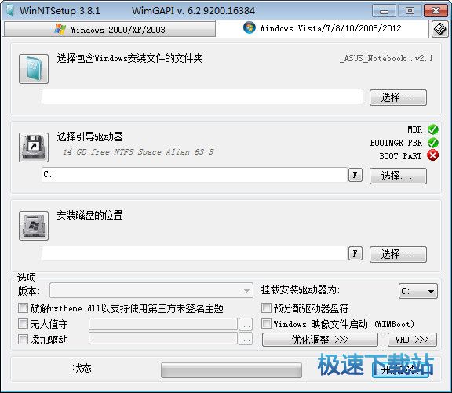Check the 添加驱动 add drivers checkbox
The width and height of the screenshot is (452, 393).
pos(23,340)
